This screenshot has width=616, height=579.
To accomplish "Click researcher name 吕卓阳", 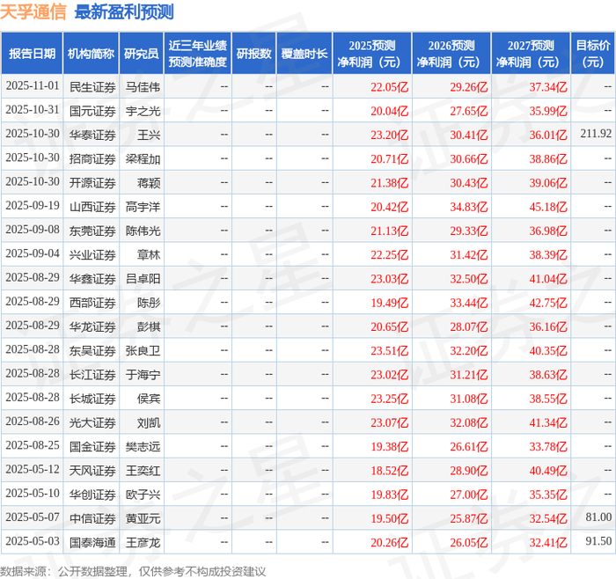I will pyautogui.click(x=143, y=279).
